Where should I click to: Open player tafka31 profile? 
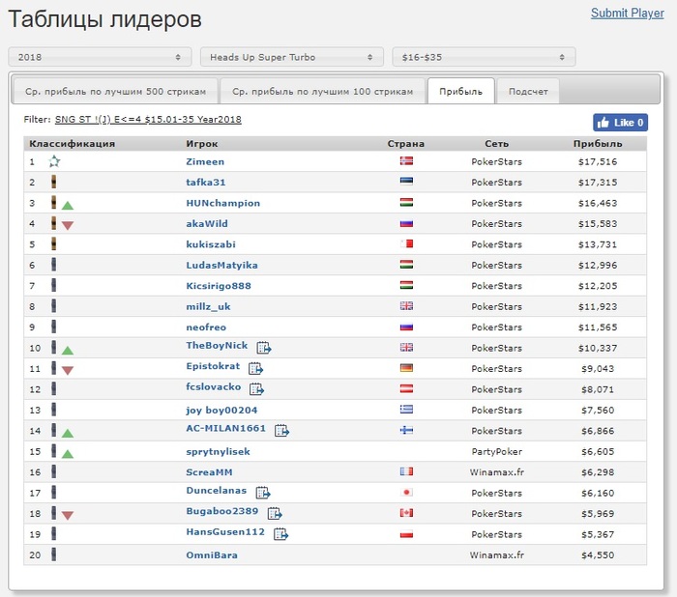pos(205,182)
